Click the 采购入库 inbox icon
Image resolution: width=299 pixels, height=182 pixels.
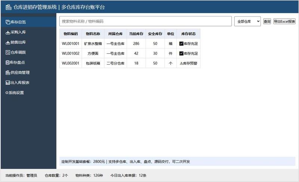click(8, 32)
